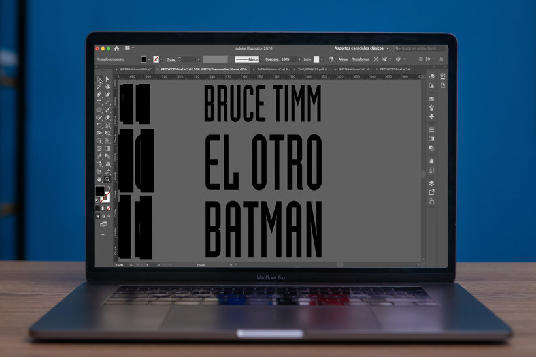Select the Gradient tool

coord(107,148)
